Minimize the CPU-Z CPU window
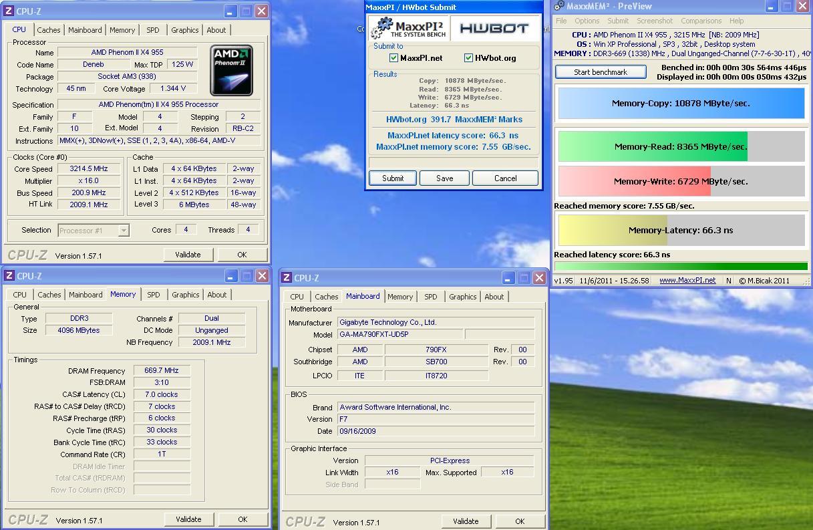This screenshot has height=530, width=813. point(230,11)
